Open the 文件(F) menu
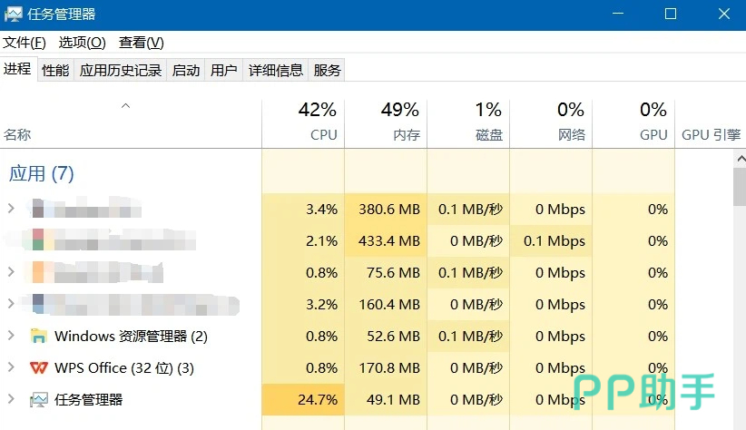This screenshot has height=430, width=746. click(25, 43)
